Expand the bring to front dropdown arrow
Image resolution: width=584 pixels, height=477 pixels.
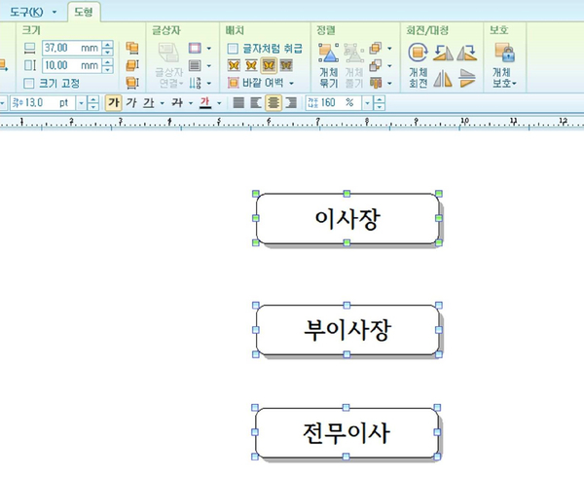click(389, 49)
